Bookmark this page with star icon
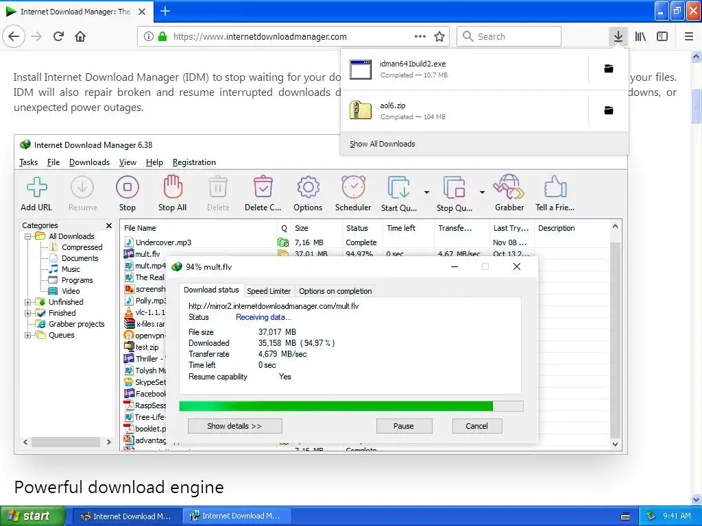 pos(439,37)
